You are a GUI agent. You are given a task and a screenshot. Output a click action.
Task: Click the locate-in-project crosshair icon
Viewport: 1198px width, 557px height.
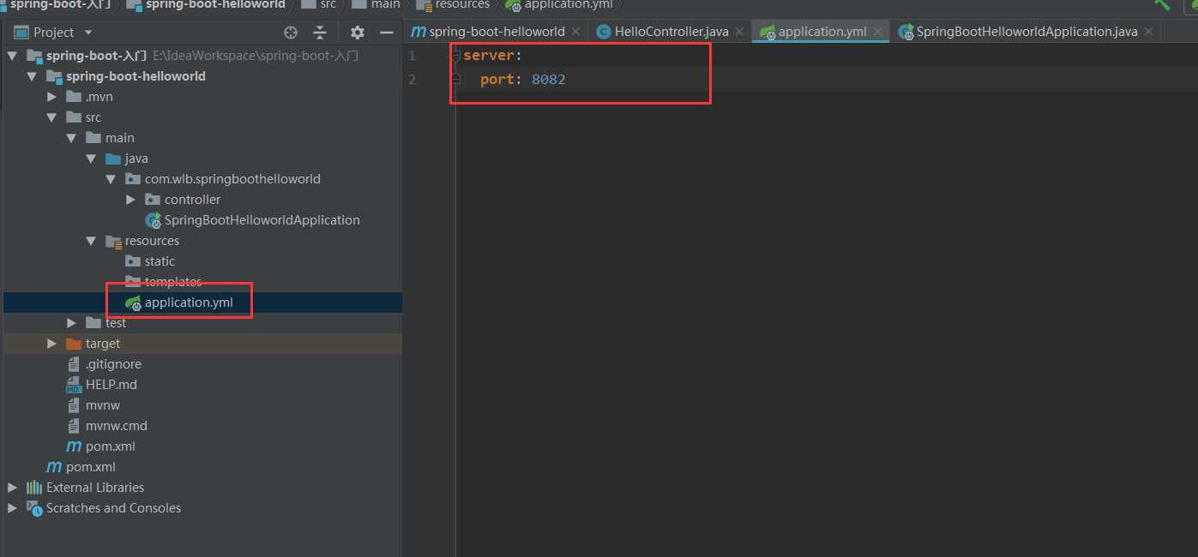pos(291,33)
